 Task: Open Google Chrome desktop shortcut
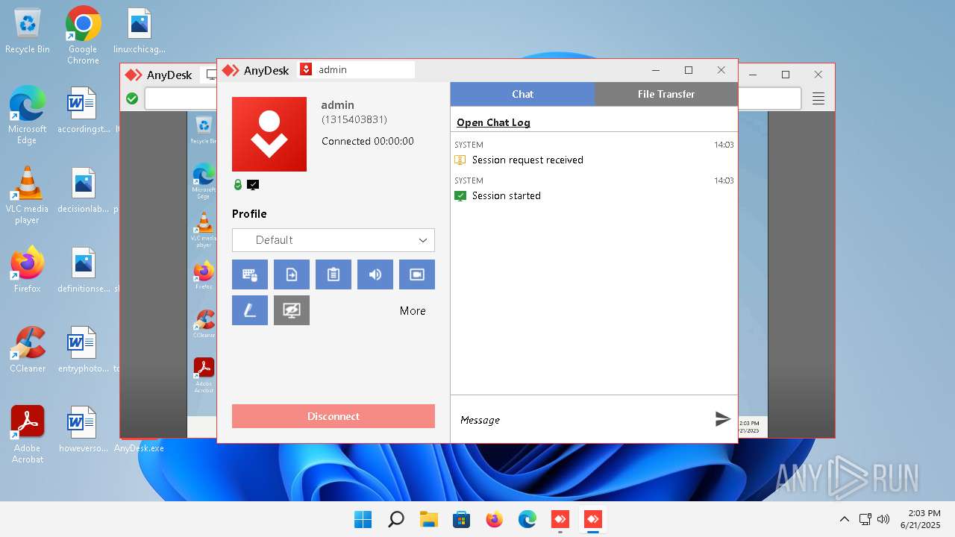(83, 35)
